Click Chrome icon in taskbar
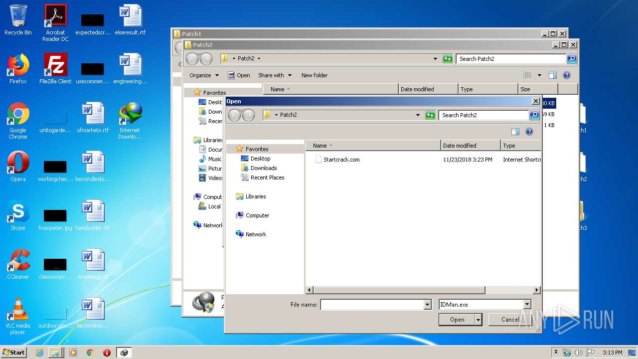This screenshot has width=638, height=359. 90,353
